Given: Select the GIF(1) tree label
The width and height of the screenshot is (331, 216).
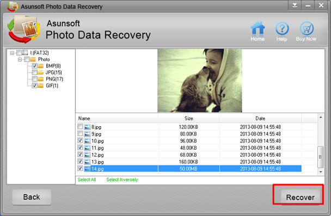Looking at the screenshot, I should pyautogui.click(x=52, y=85).
